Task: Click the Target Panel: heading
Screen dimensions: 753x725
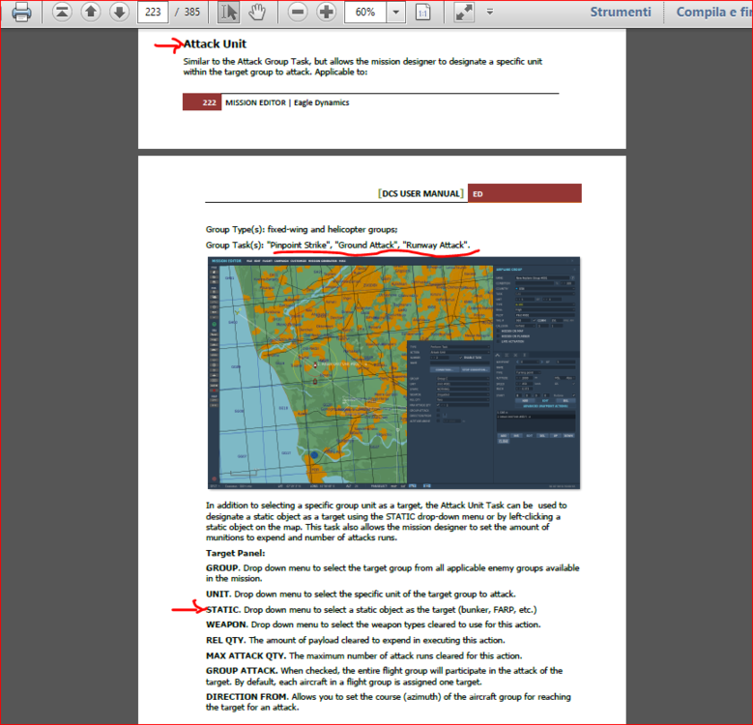Action: 235,553
